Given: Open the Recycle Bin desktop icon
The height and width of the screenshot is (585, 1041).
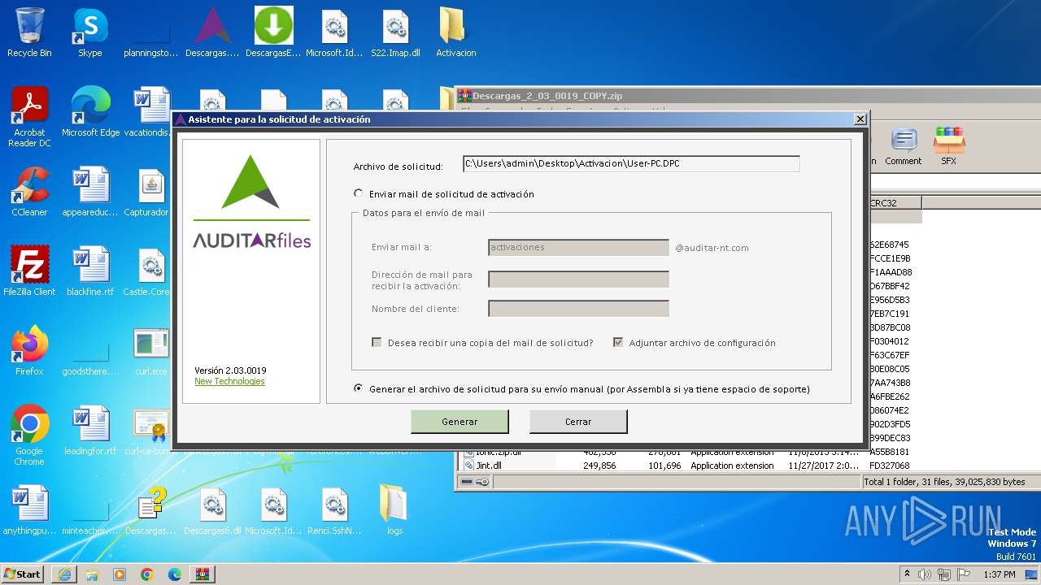Looking at the screenshot, I should click(x=29, y=32).
